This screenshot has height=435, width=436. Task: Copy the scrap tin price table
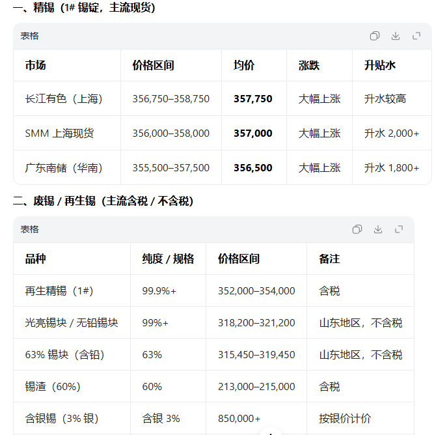tap(357, 229)
